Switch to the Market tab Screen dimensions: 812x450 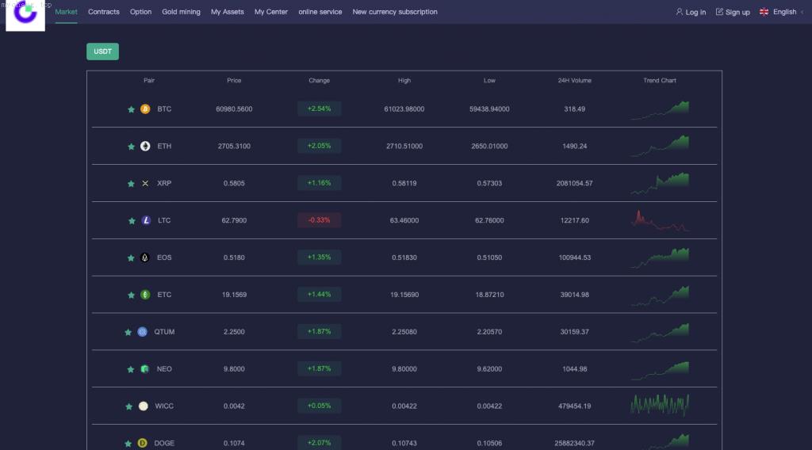[67, 12]
